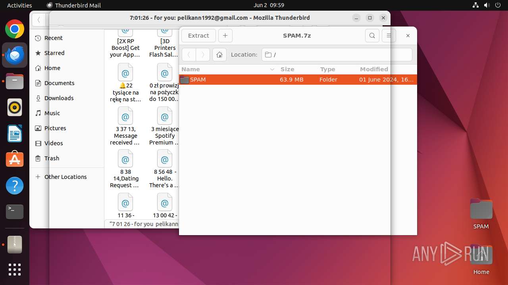
Task: Close the SPAM.7z archive window
Action: [x=408, y=36]
